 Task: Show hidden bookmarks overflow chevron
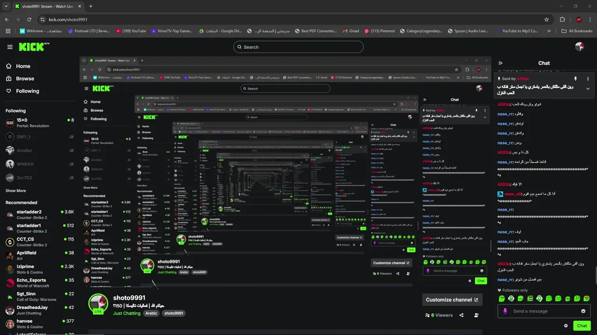click(x=548, y=31)
